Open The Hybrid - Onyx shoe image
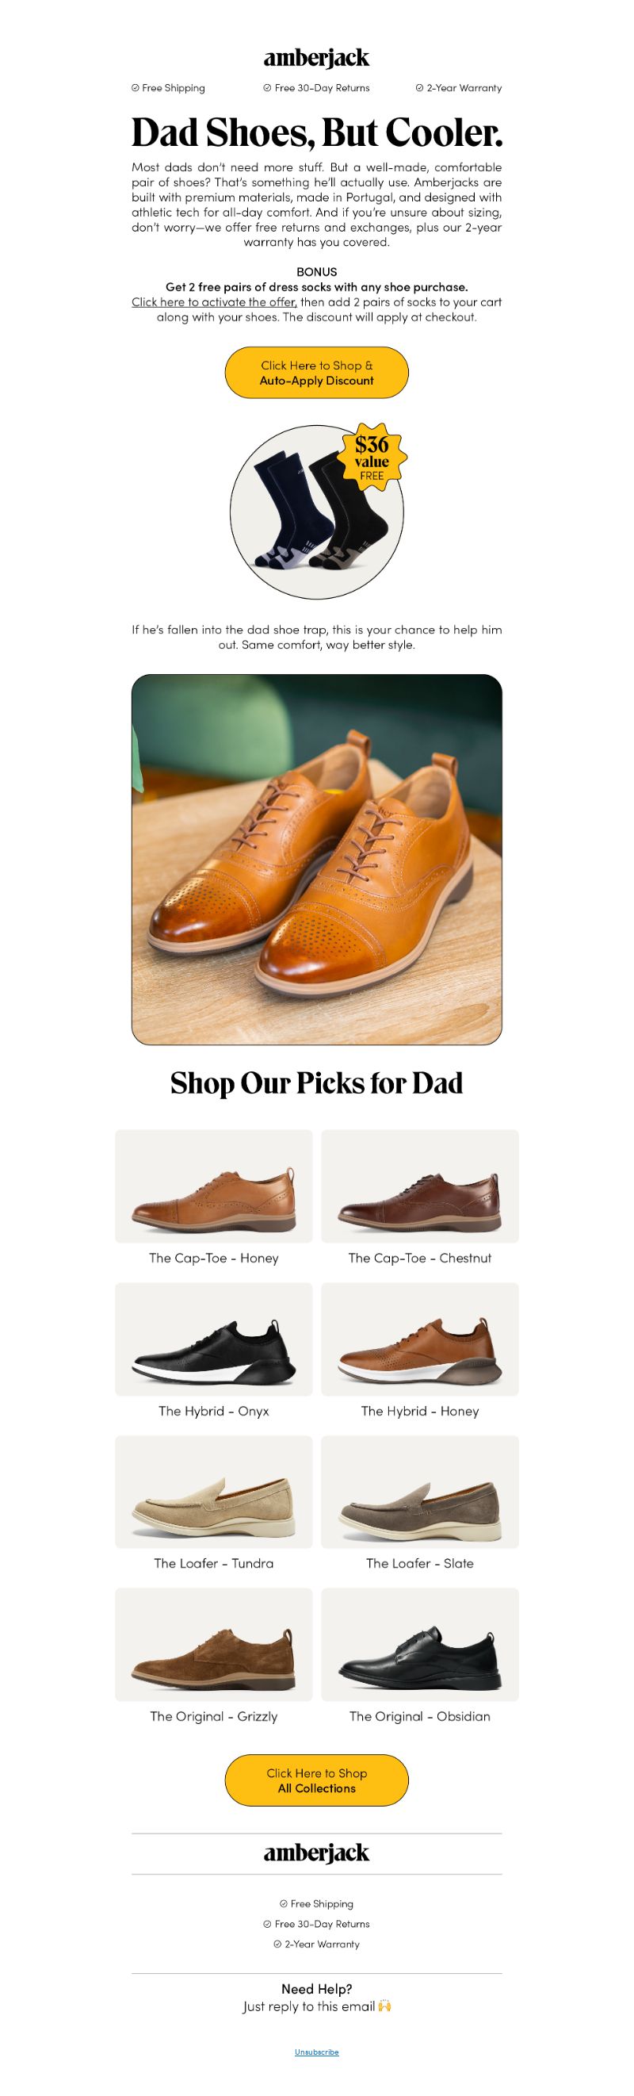 click(214, 1339)
